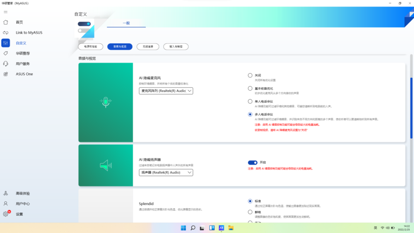Screen dimensions: 414x233
Task: Check the battery tray icon
Action: (x=393, y=228)
